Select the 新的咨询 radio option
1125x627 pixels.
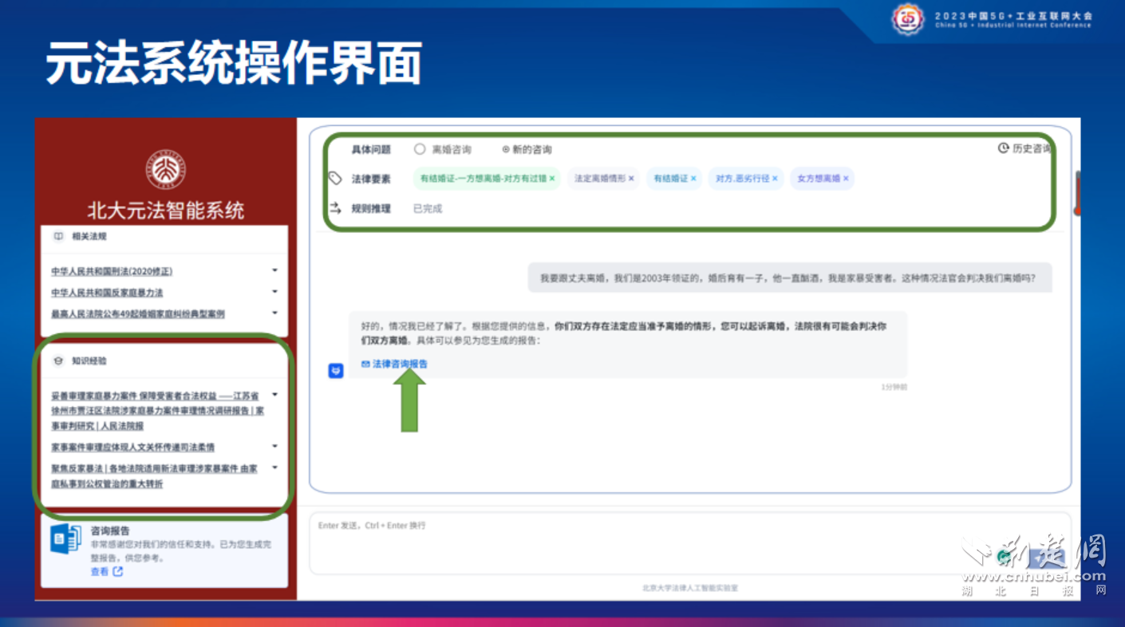[x=506, y=149]
